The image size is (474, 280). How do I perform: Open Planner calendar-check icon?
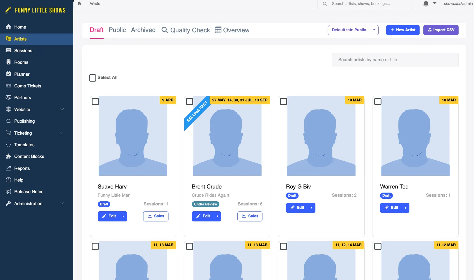(8, 74)
